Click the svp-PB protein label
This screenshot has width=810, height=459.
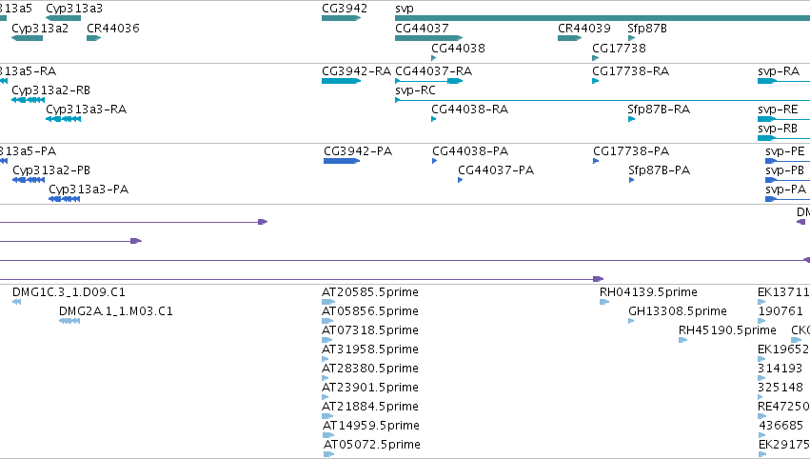[x=784, y=170]
